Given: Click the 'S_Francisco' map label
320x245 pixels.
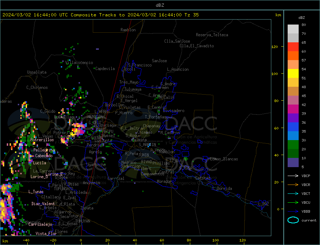Looking at the screenshot, I should [140, 65].
